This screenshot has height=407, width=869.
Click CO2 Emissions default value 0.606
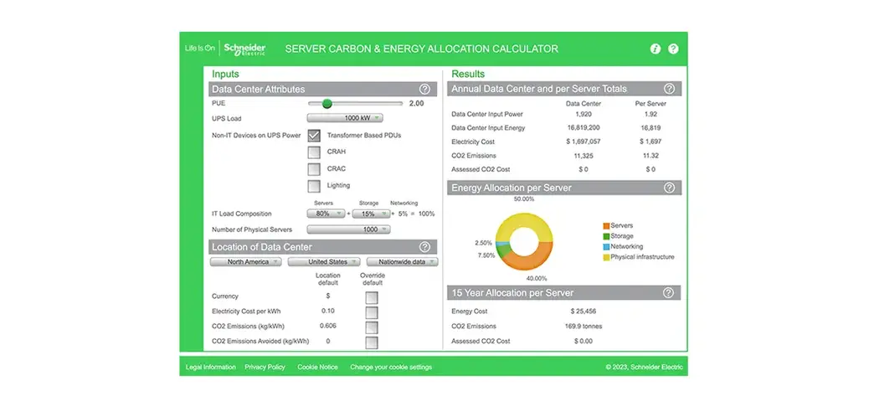(327, 326)
